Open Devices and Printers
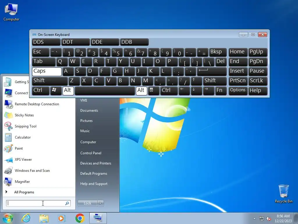This screenshot has height=224, width=298. [95, 163]
